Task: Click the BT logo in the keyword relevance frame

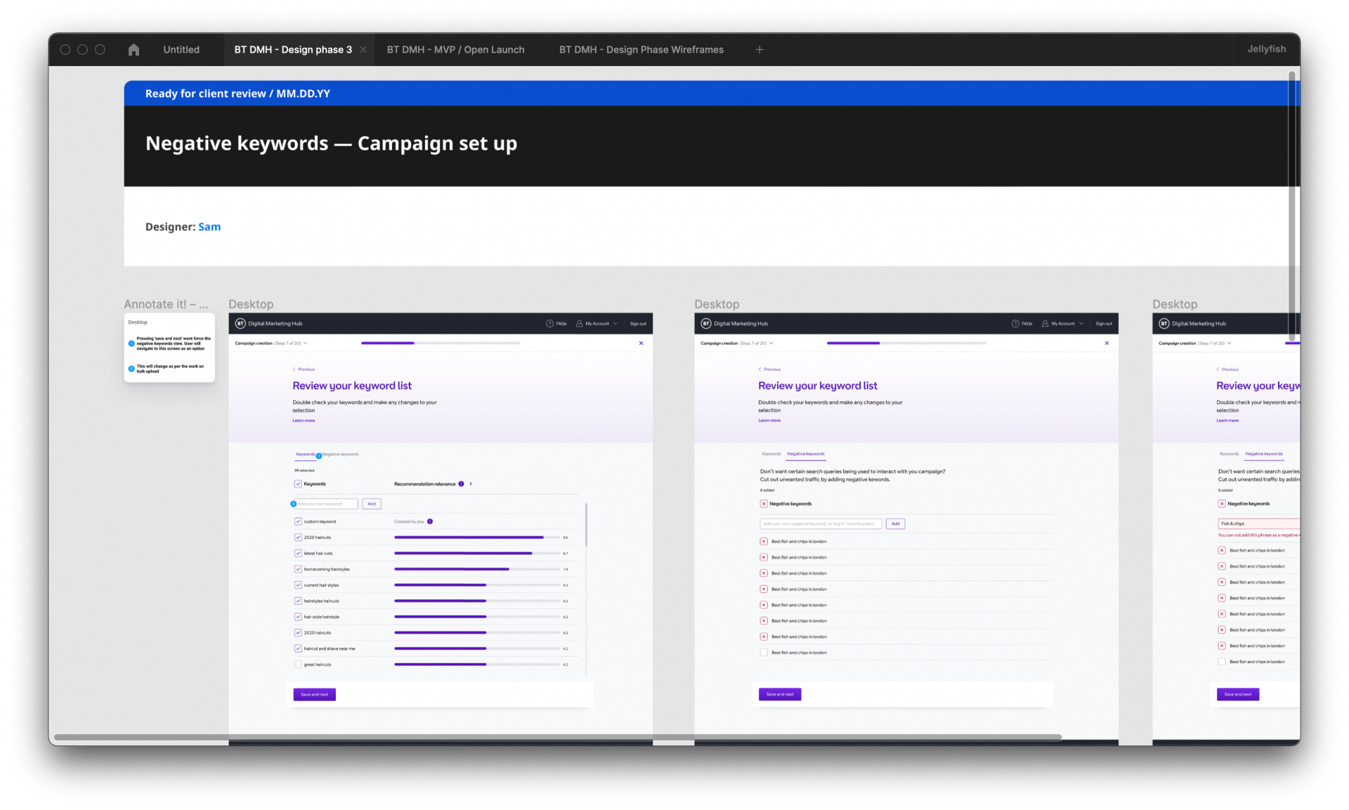Action: [x=240, y=324]
